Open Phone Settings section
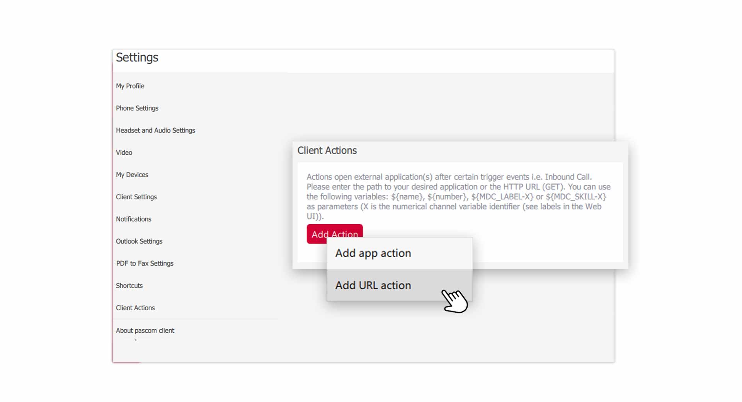742x402 pixels. [x=137, y=108]
